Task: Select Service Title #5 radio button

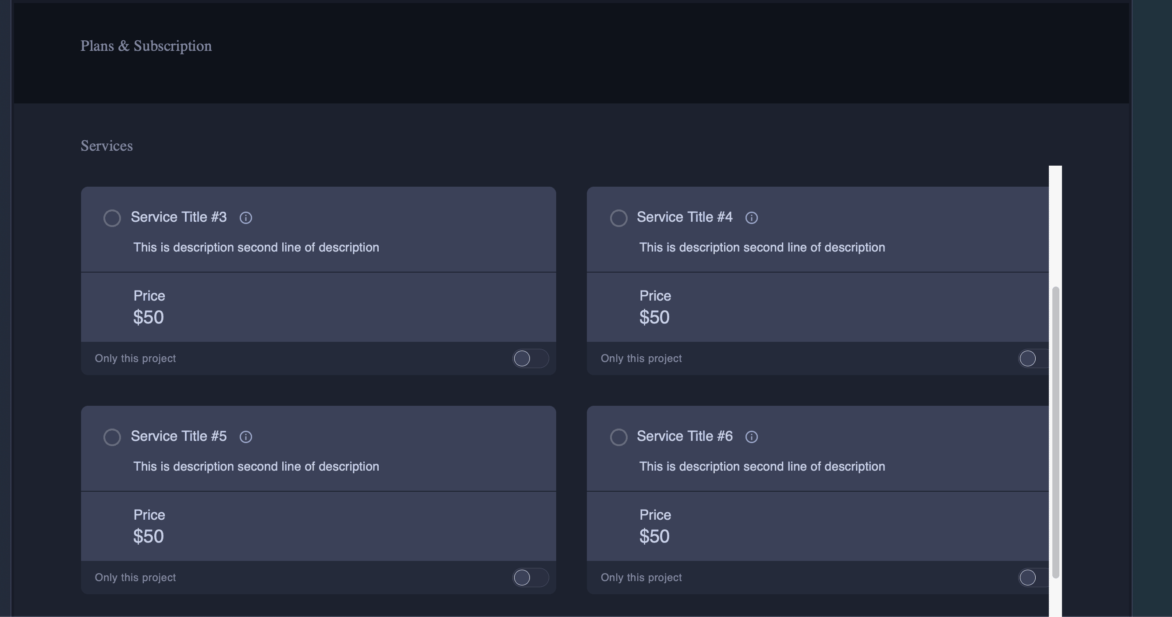Action: (112, 437)
